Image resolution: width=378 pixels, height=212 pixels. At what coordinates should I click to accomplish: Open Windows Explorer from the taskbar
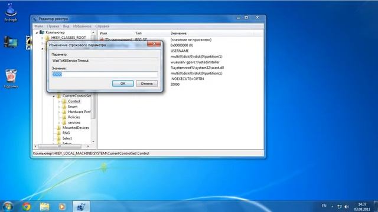tap(45, 207)
